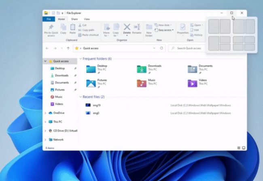Select Music in navigation pane
This screenshot has height=181, width=263.
59,97
